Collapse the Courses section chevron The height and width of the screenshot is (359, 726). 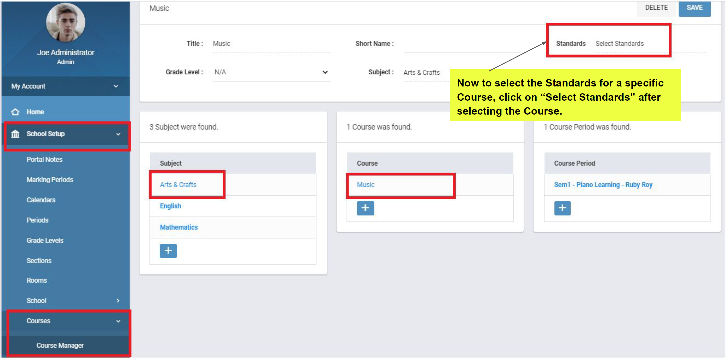coord(118,321)
